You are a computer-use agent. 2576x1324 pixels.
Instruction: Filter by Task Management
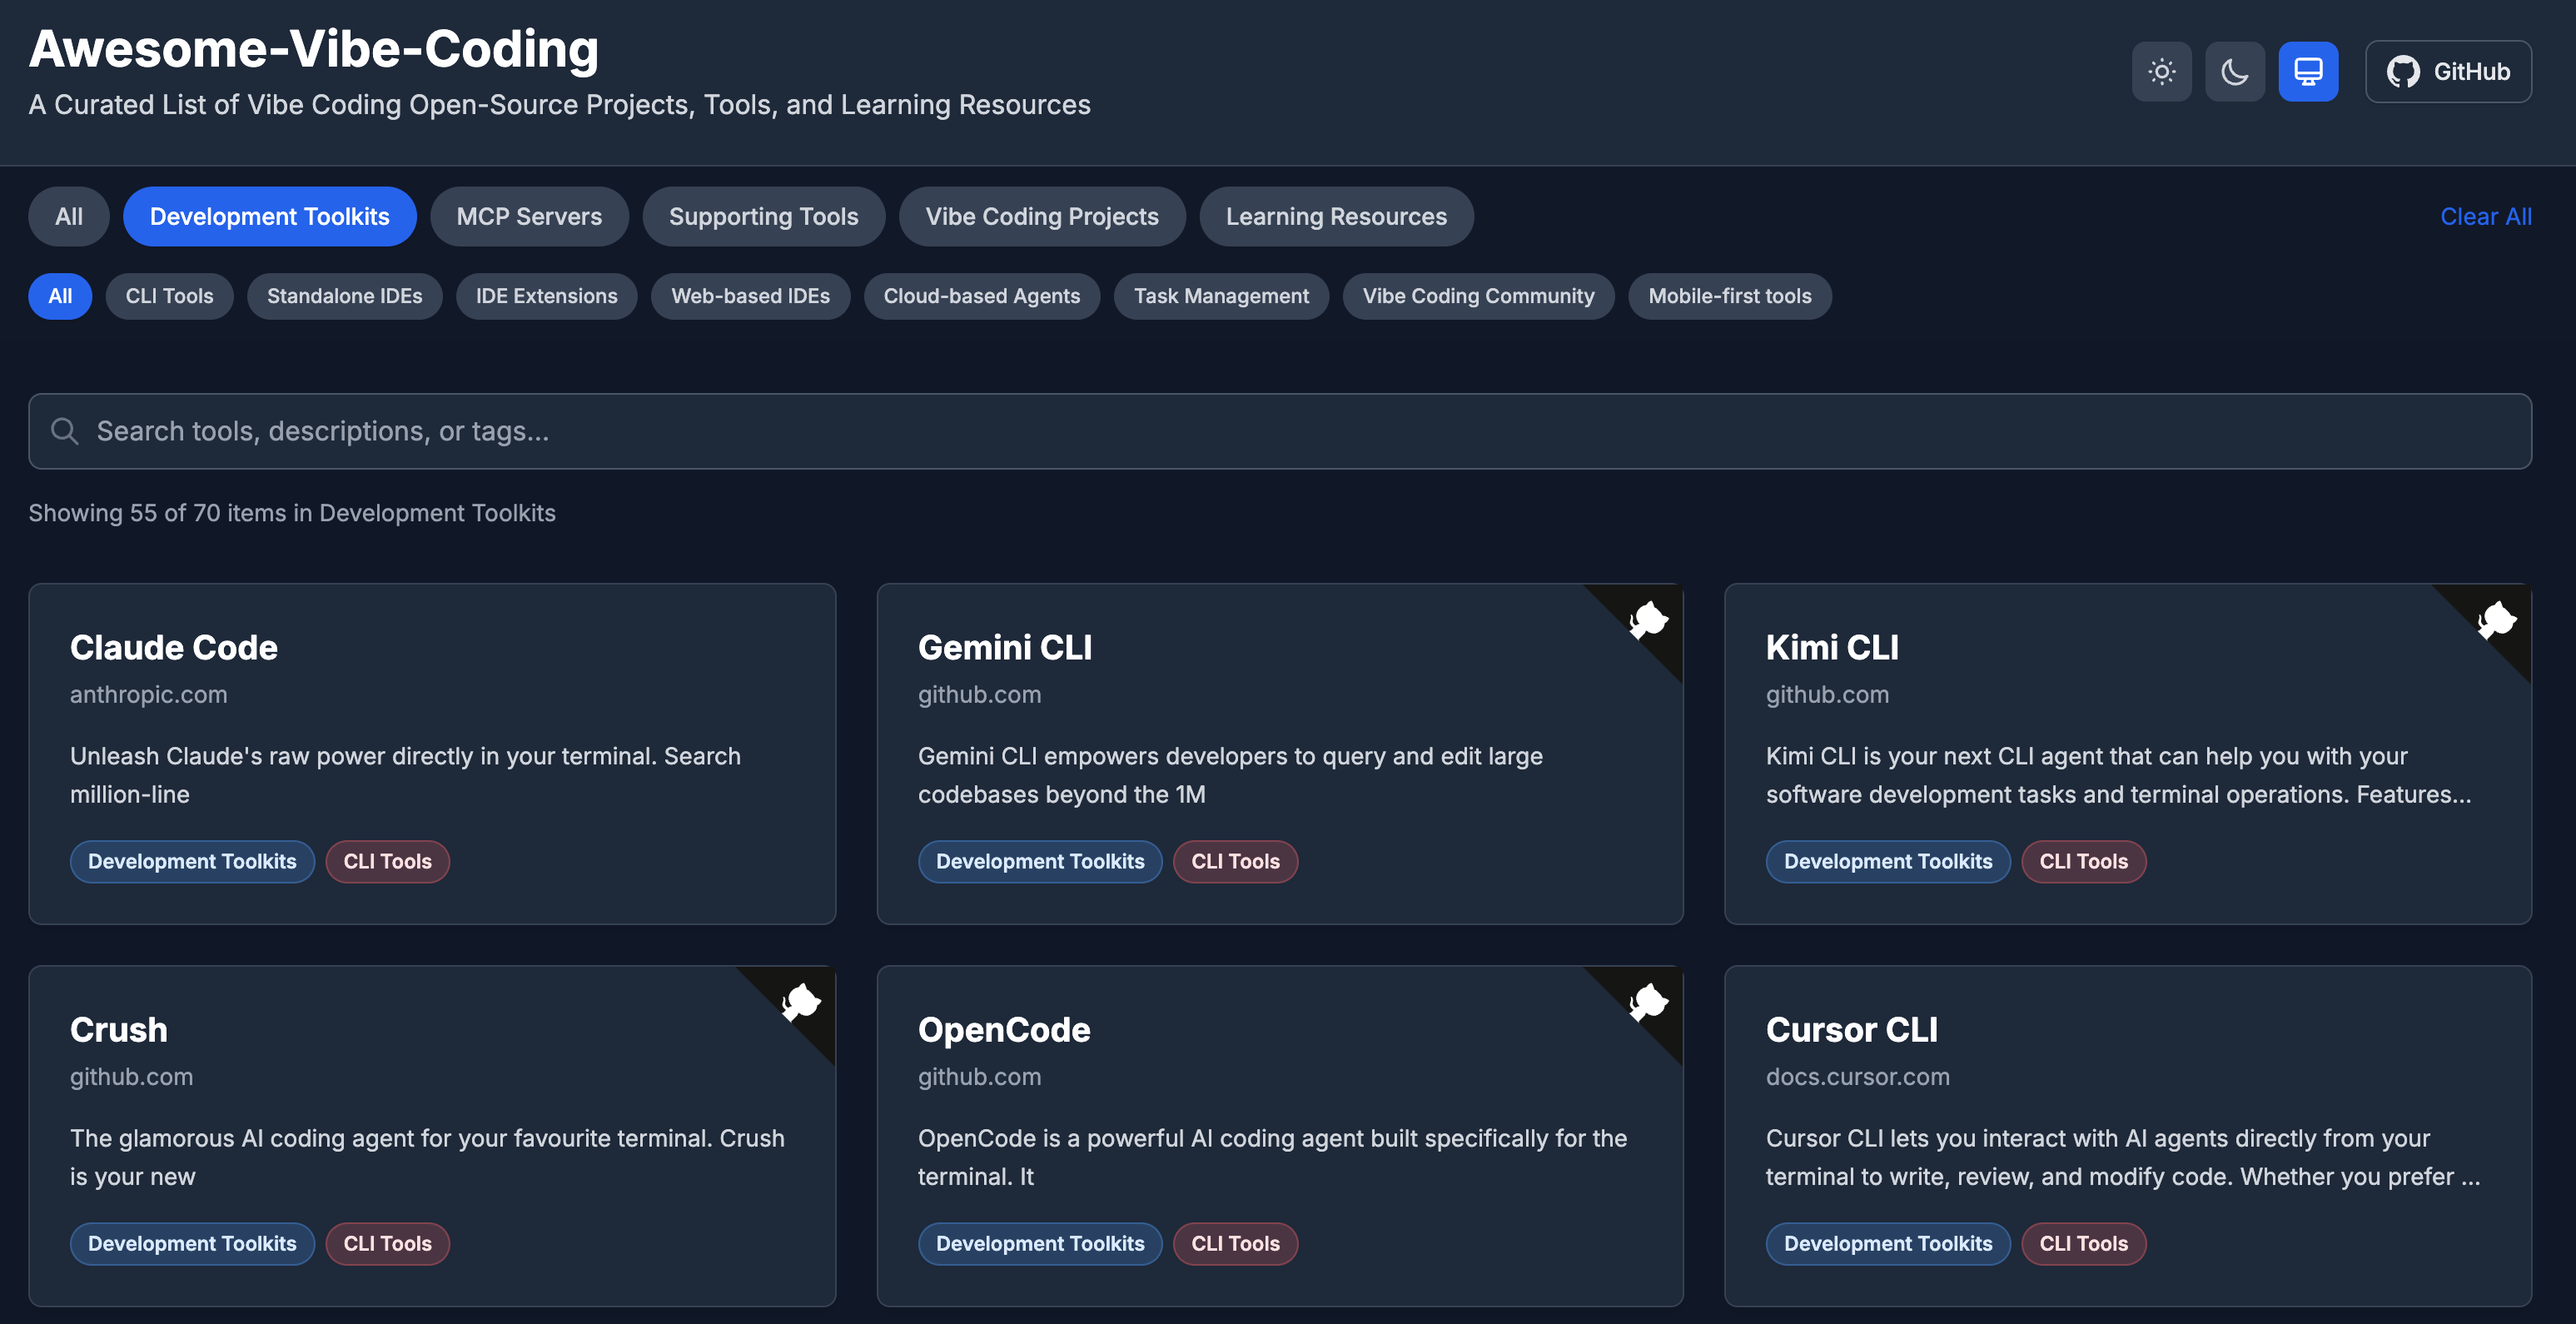[1221, 296]
